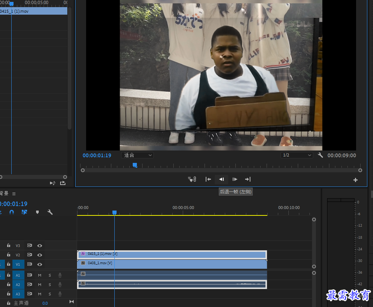373x307 pixels.
Task: Click the master track output arrows icon
Action: click(x=71, y=301)
